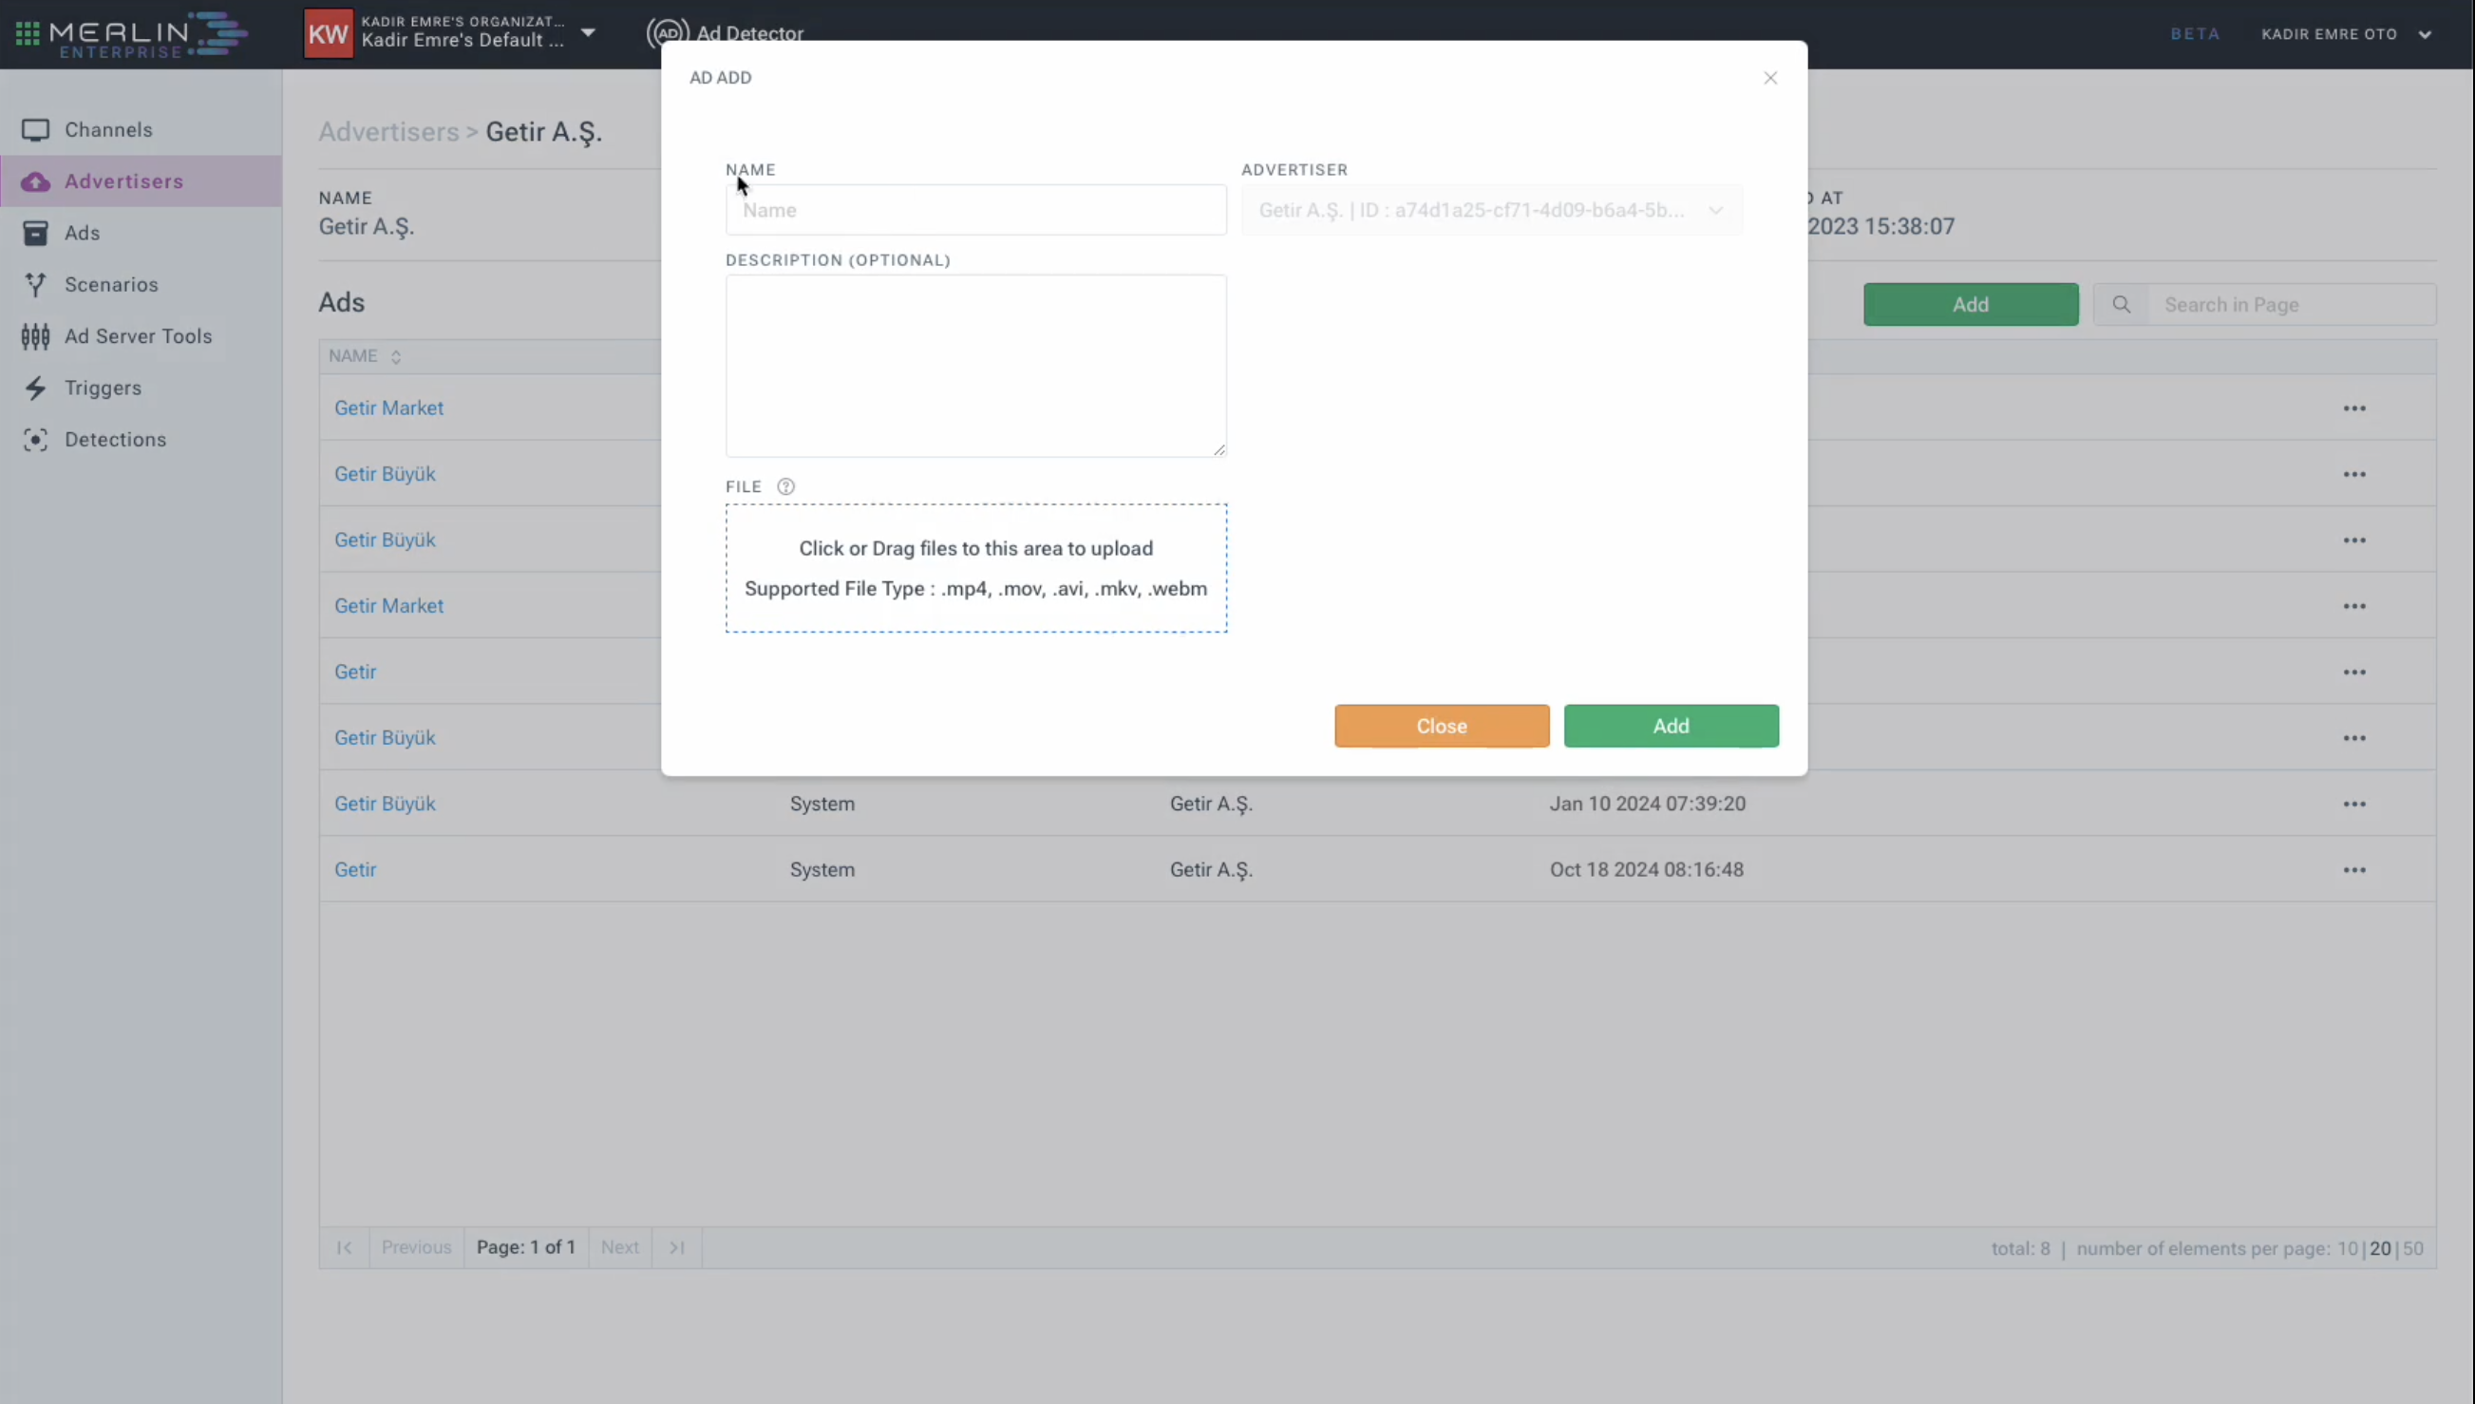Open more options for first Getir Market row

point(2354,408)
